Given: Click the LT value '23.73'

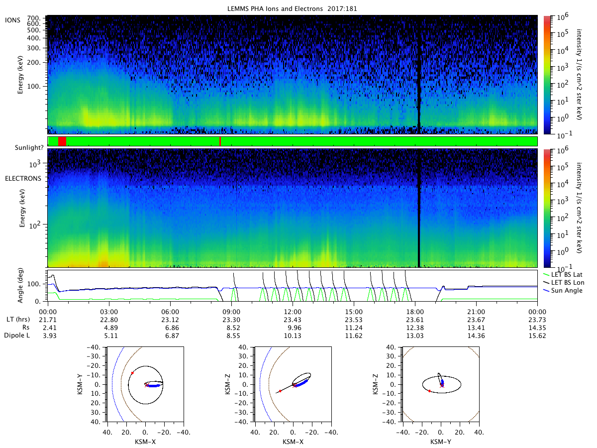Looking at the screenshot, I should coord(537,319).
